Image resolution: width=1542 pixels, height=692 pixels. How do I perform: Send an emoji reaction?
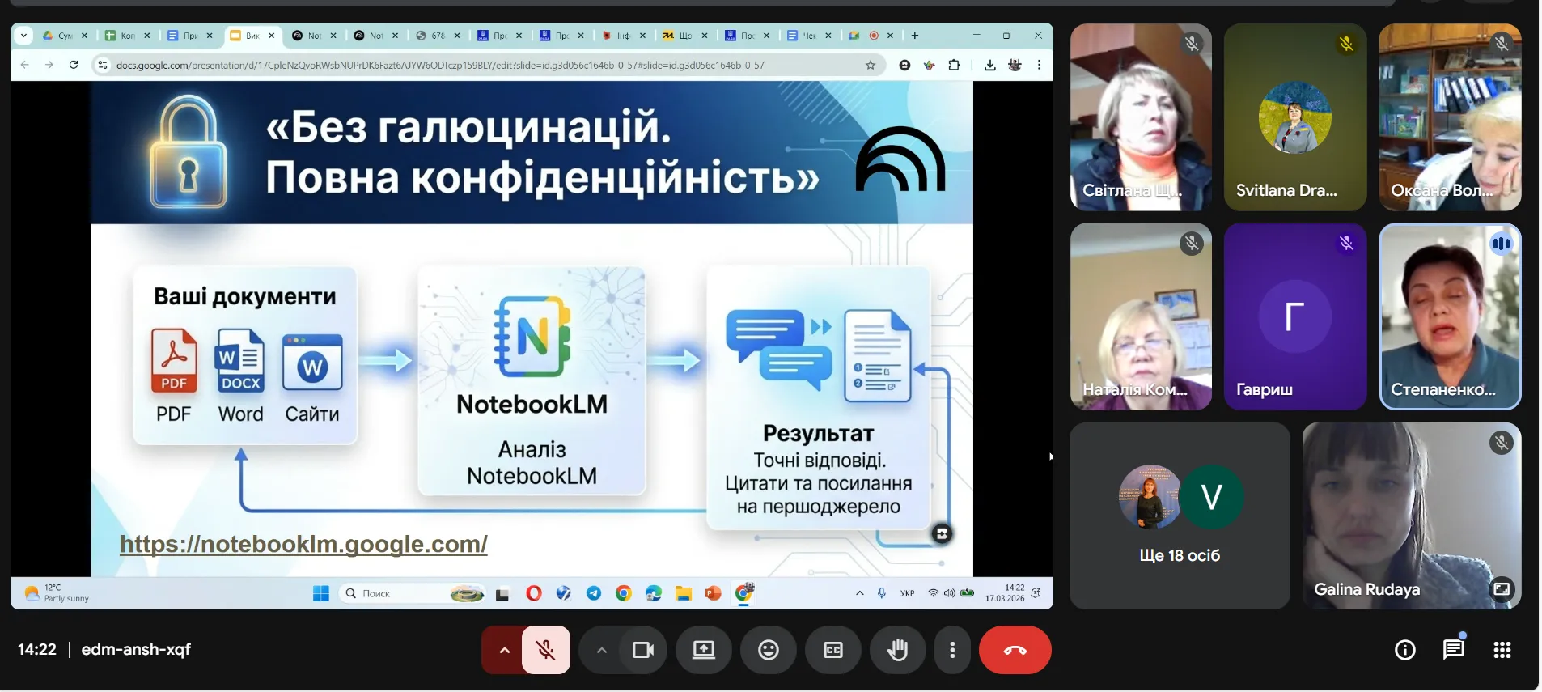pos(769,650)
